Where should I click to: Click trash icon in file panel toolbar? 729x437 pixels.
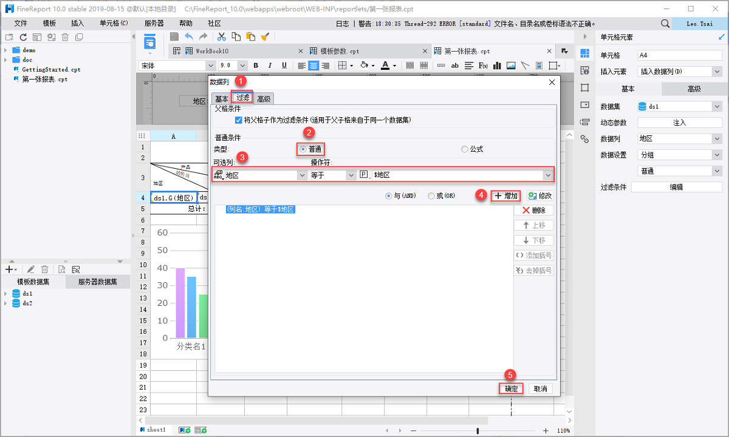pos(65,37)
